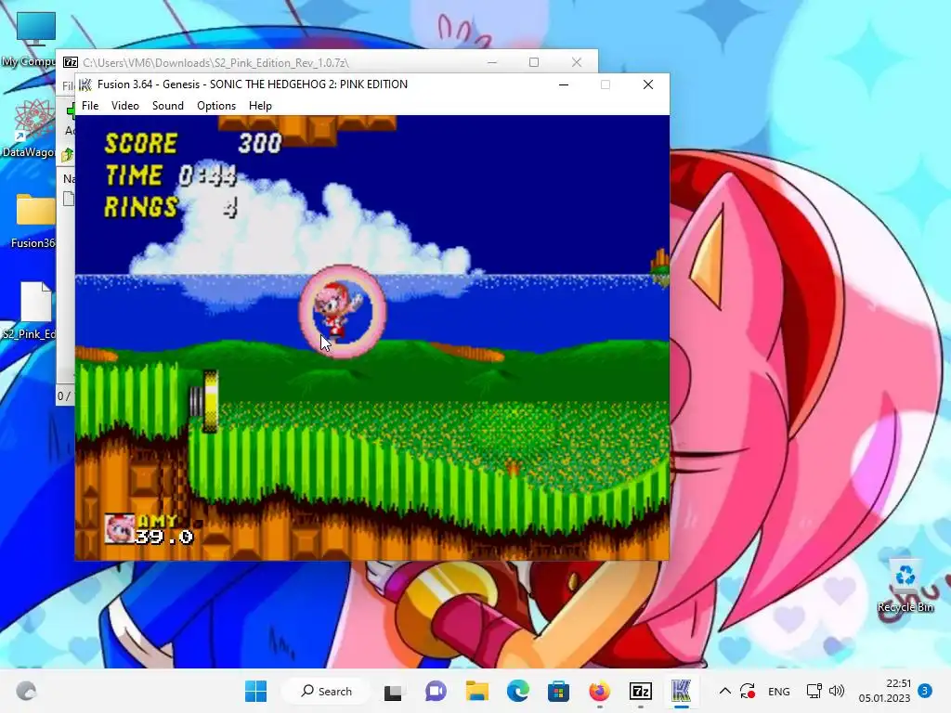Viewport: 951px width, 713px height.
Task: Click the sync status tray icon
Action: coord(748,691)
